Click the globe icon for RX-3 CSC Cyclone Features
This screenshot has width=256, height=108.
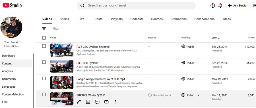pyautogui.click(x=183, y=46)
